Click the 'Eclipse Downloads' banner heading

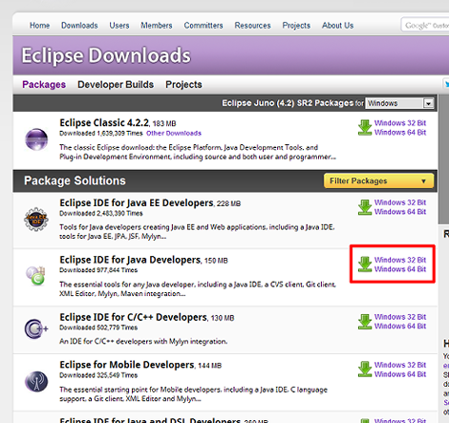point(106,55)
